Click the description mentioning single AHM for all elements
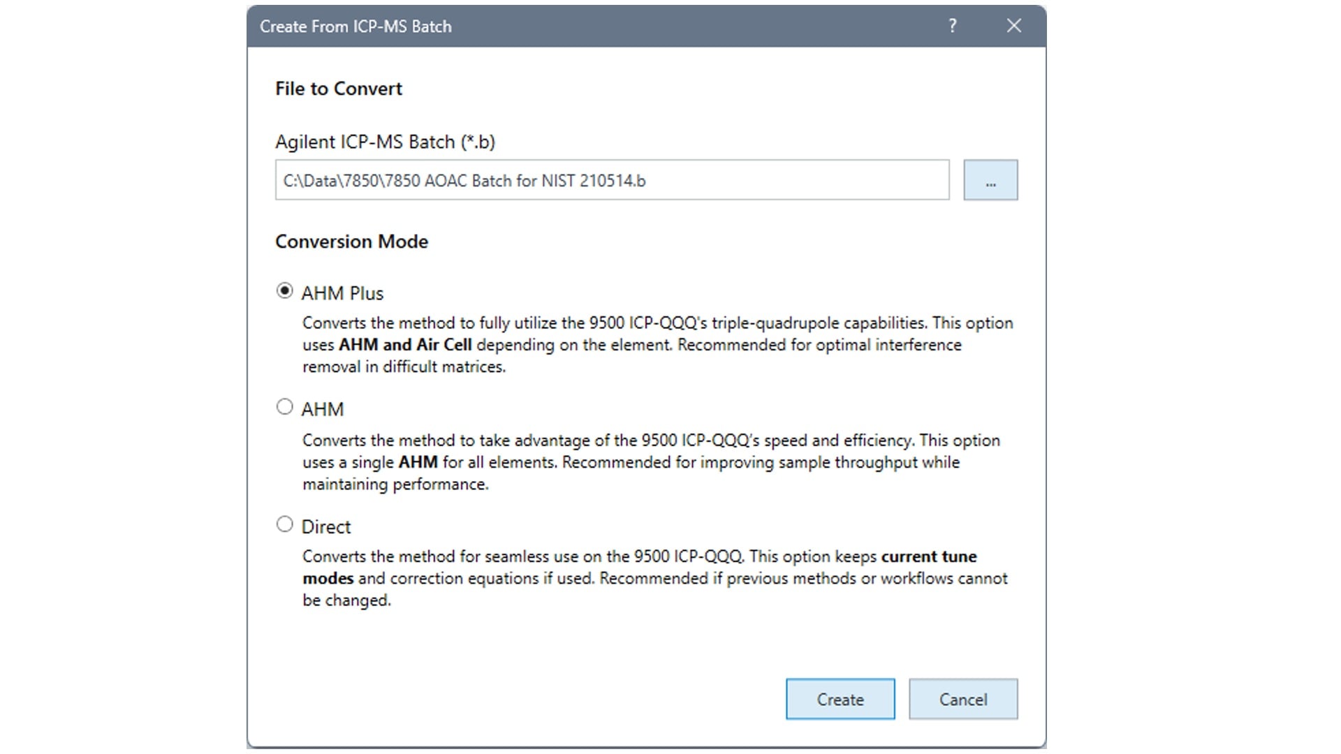 (651, 462)
